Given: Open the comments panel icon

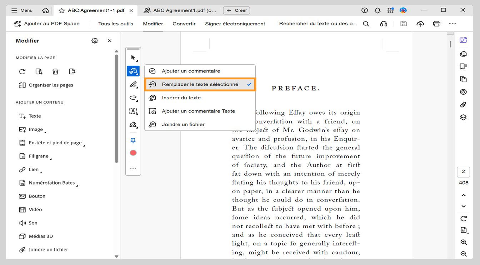Looking at the screenshot, I should click(463, 54).
